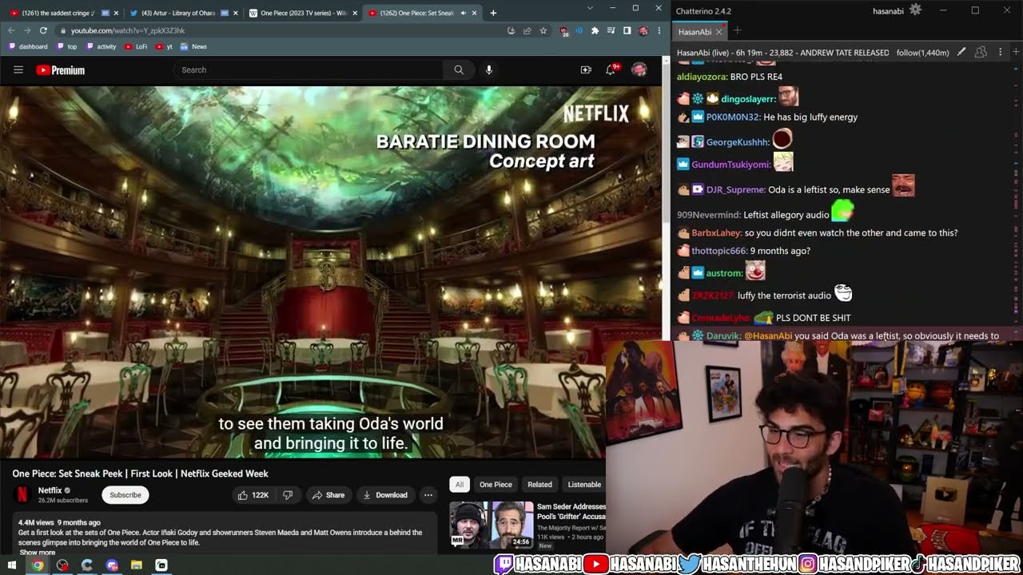This screenshot has height=575, width=1023.
Task: Reload the page in Chrome
Action: pos(43,30)
